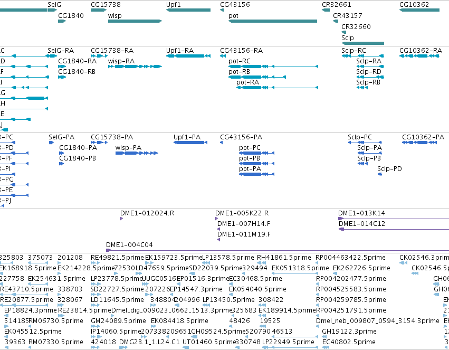Select the DMG2B.1_1.L24.C1 EST label
449x350 pixels.
point(149,342)
